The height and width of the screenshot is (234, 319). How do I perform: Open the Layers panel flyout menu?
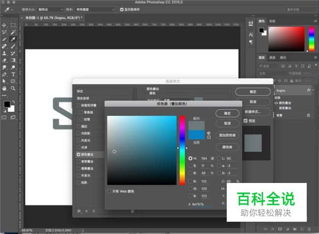(x=316, y=58)
